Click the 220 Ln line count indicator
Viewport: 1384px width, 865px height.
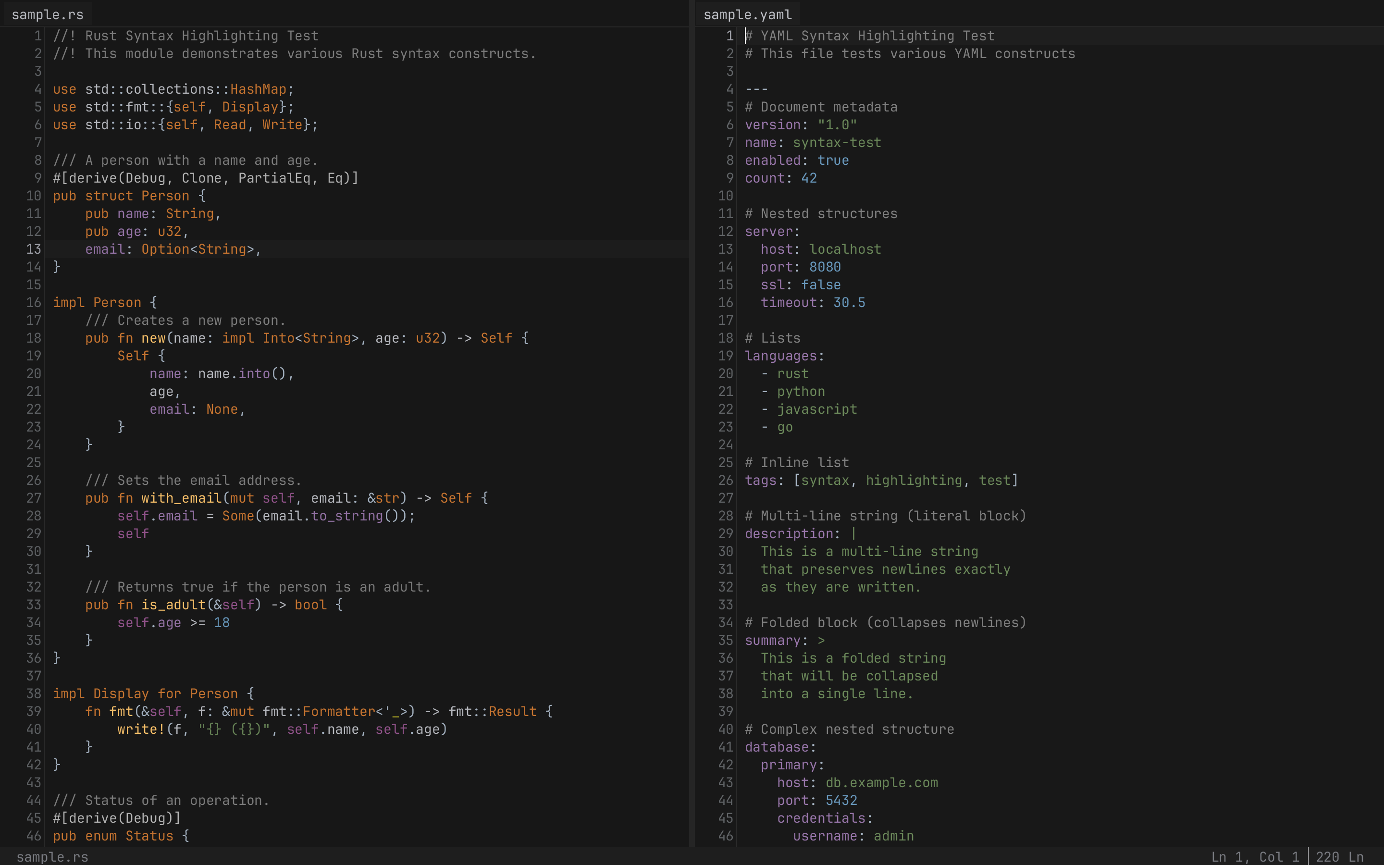pos(1338,856)
